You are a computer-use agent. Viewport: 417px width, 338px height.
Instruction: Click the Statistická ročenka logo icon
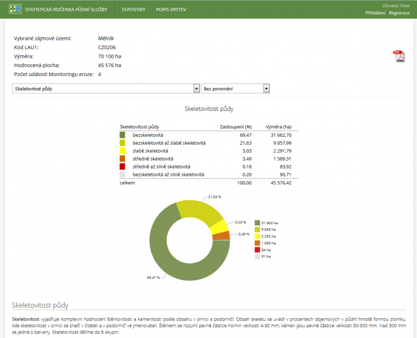coord(15,10)
